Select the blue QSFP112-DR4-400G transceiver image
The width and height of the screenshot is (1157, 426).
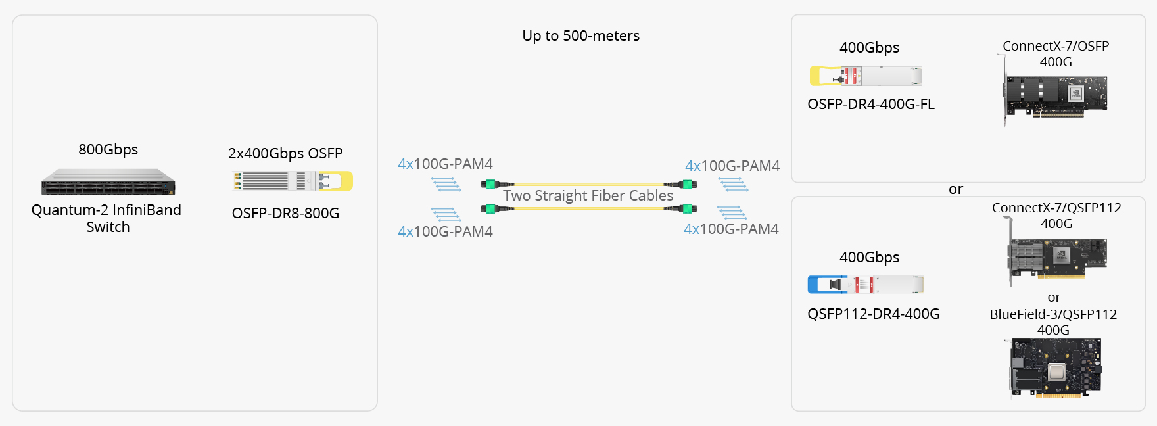click(x=866, y=285)
